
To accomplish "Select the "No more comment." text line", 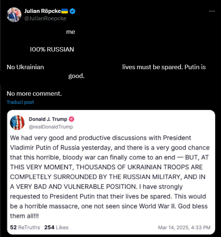I will 34,93.
